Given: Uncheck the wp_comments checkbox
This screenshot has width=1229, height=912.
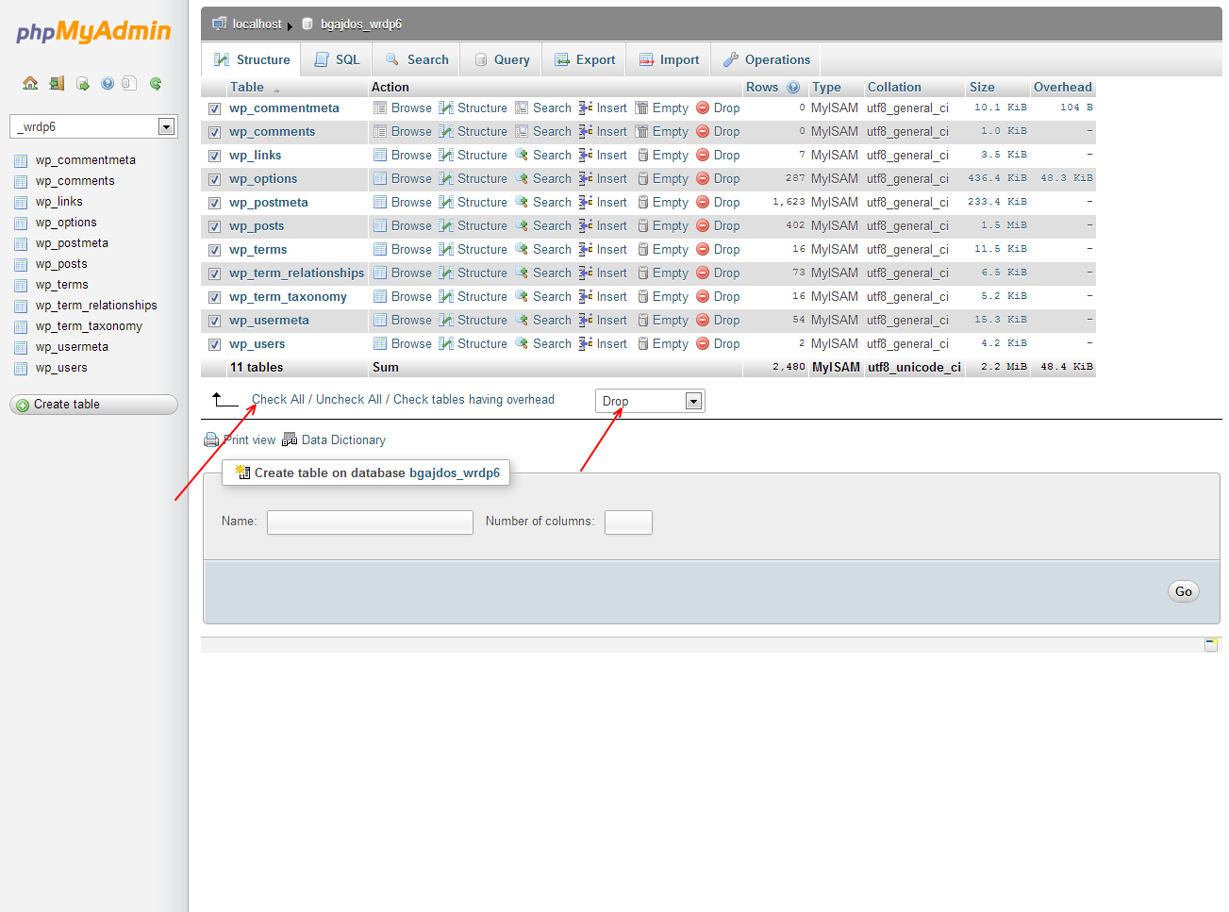Looking at the screenshot, I should [215, 132].
